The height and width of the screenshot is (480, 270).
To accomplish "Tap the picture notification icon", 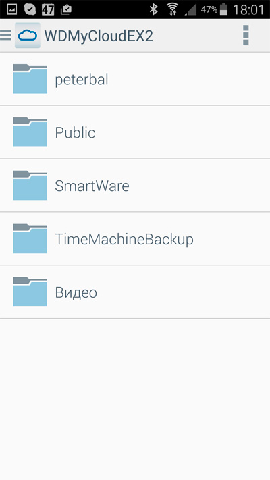I will pos(12,9).
